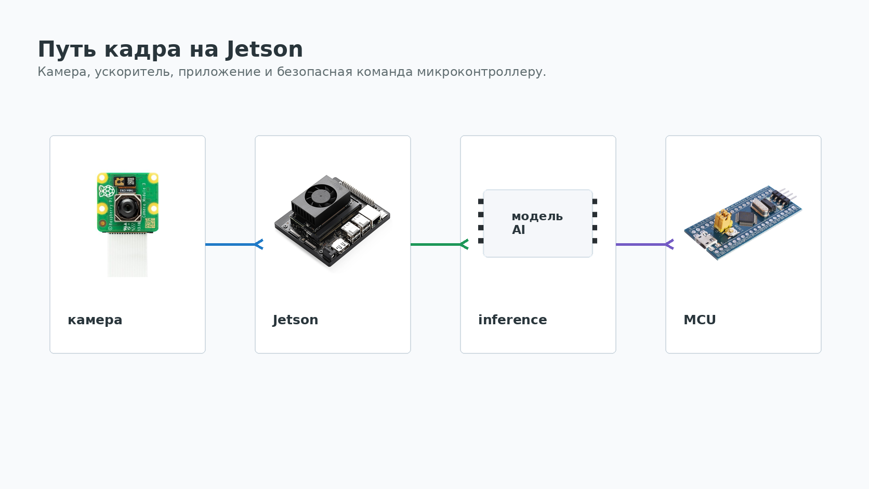This screenshot has width=869, height=489.
Task: Select the "MCU" card label
Action: point(700,320)
